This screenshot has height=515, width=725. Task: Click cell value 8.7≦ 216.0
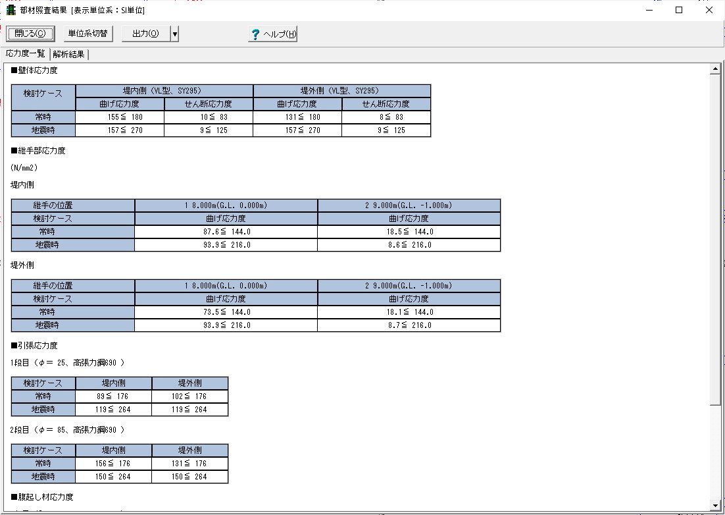pos(410,325)
